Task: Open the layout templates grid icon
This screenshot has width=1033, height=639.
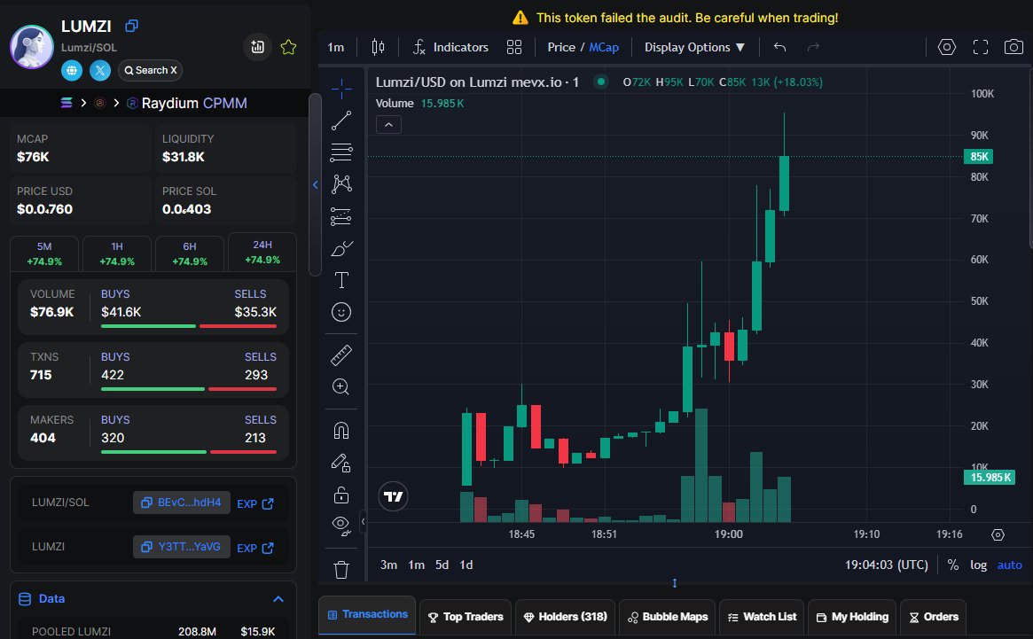Action: point(514,47)
